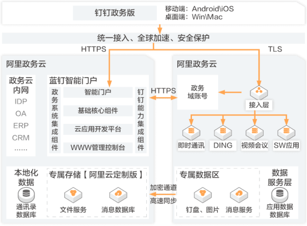307x226 pixels.
Task: Click the 政务云内网 heading
Action: pos(21,85)
